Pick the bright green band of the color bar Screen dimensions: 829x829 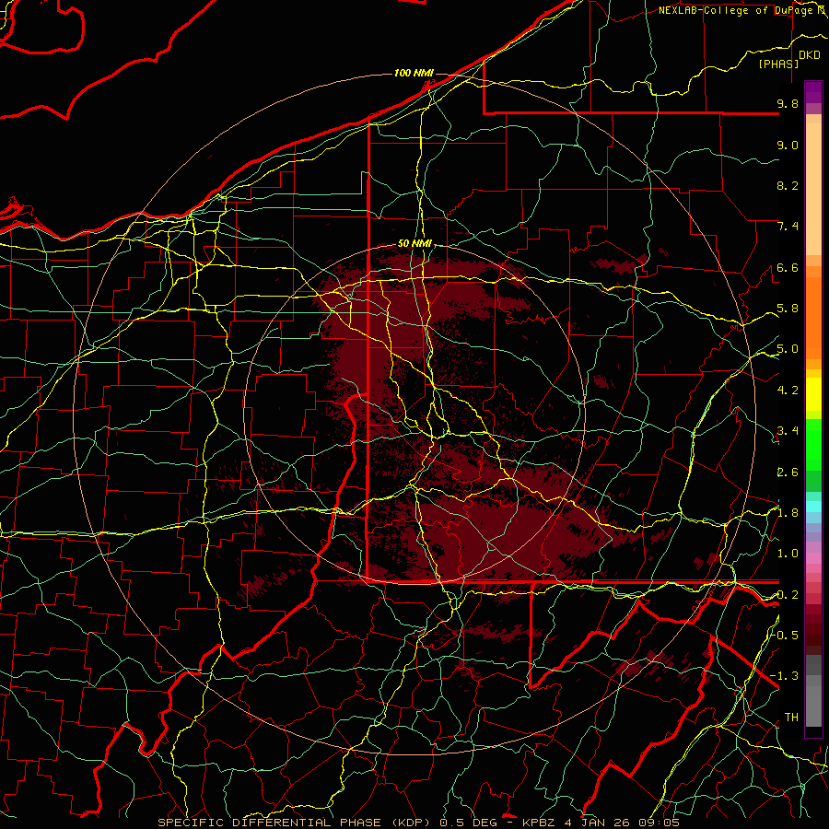coord(813,444)
